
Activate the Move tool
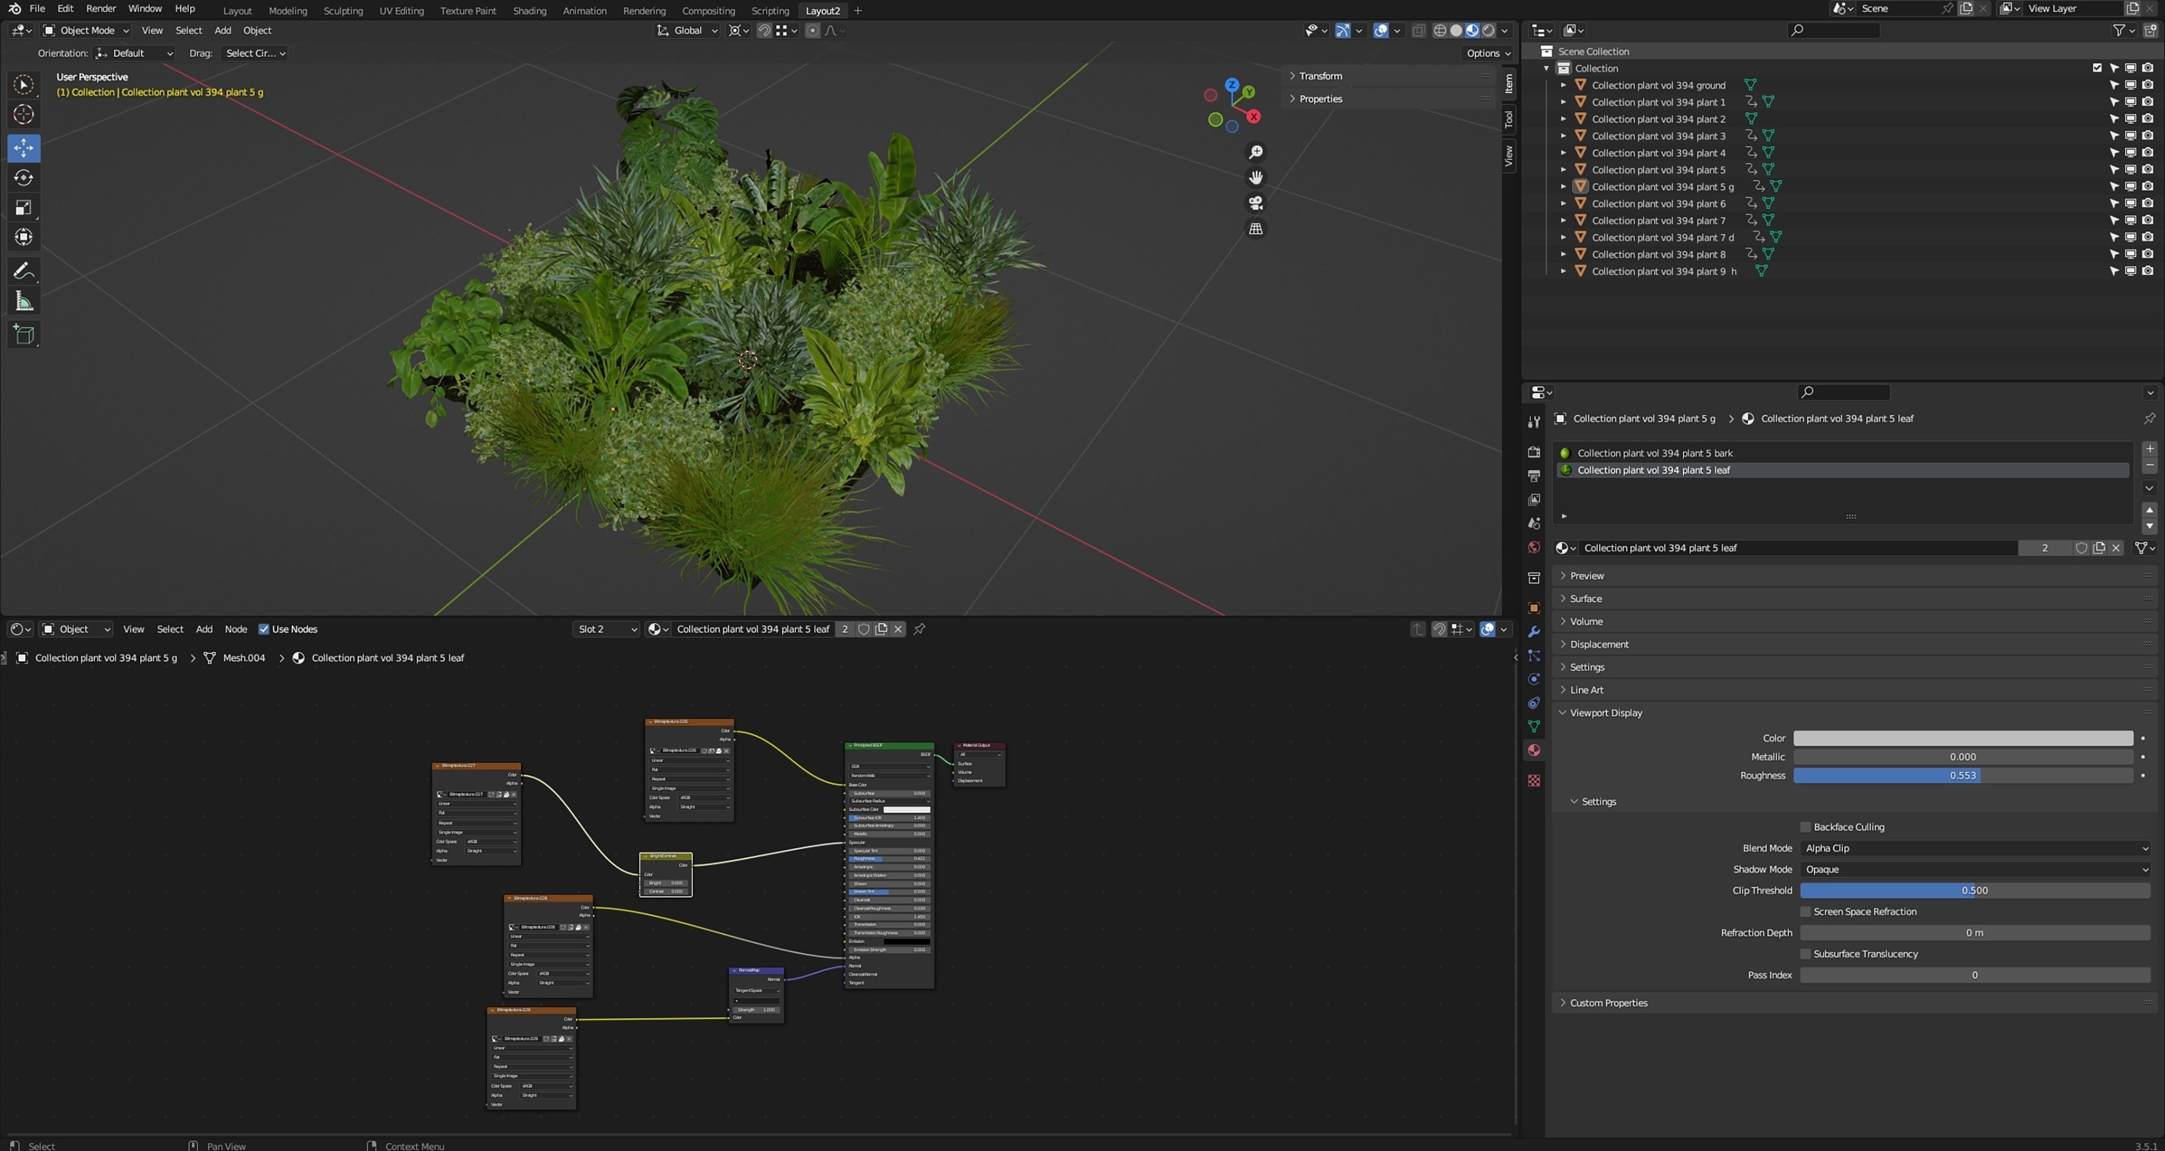pos(23,149)
